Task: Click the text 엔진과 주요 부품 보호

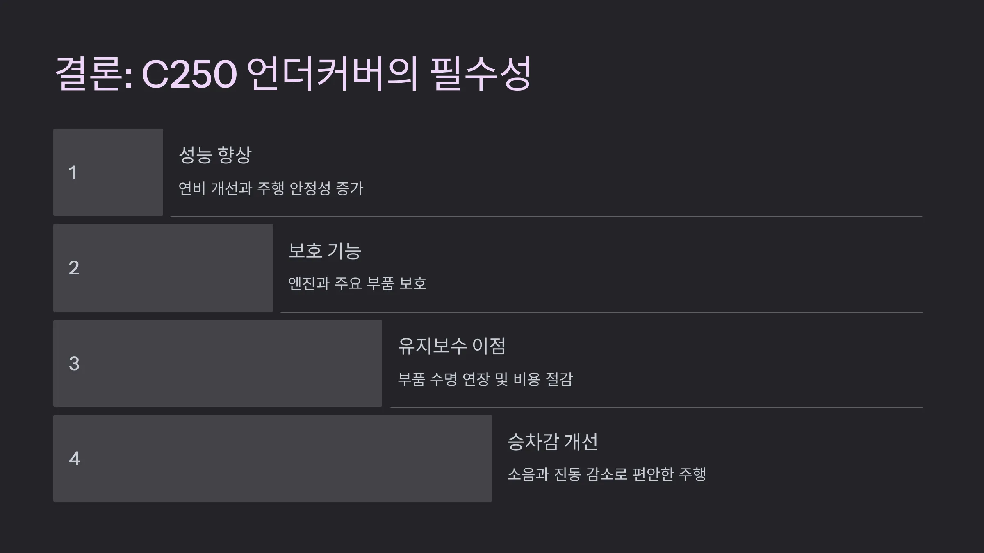Action: (358, 283)
